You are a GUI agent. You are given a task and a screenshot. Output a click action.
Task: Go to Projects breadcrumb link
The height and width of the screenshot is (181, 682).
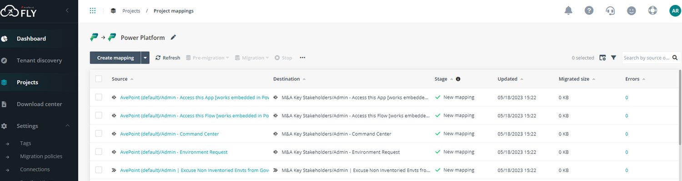[131, 11]
